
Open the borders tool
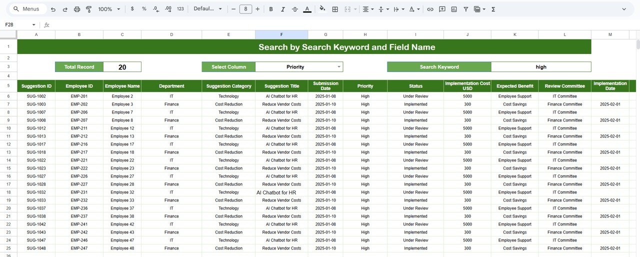tap(335, 9)
